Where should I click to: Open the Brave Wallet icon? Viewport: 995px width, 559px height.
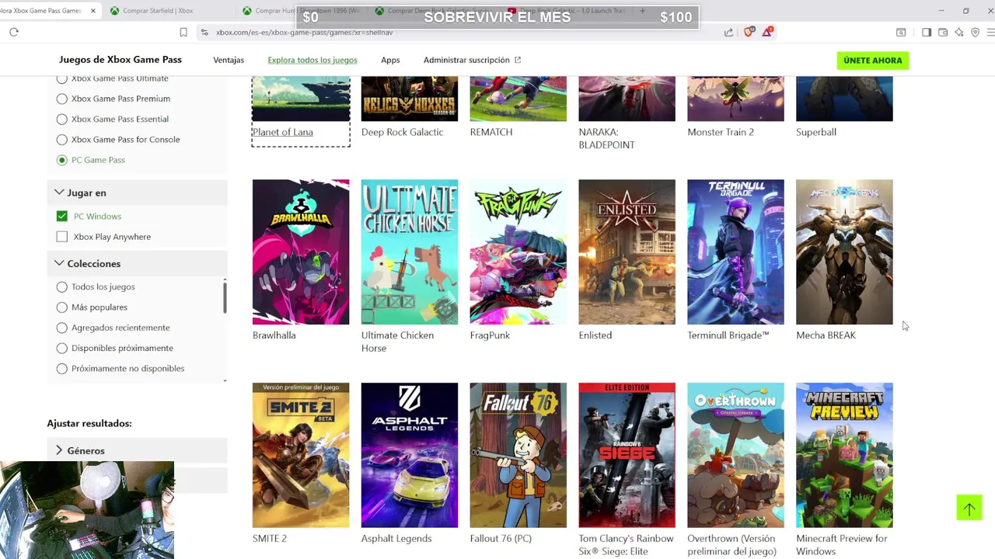pyautogui.click(x=943, y=32)
